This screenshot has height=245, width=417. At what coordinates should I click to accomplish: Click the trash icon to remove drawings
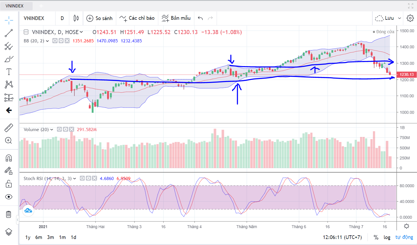pos(9,214)
